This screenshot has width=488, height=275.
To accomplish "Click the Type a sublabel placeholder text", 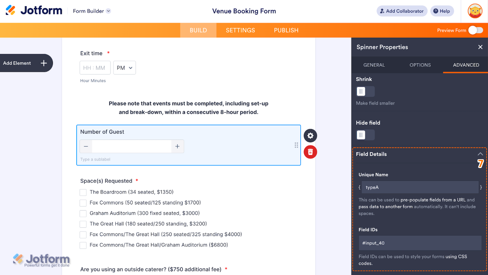I will 95,159.
